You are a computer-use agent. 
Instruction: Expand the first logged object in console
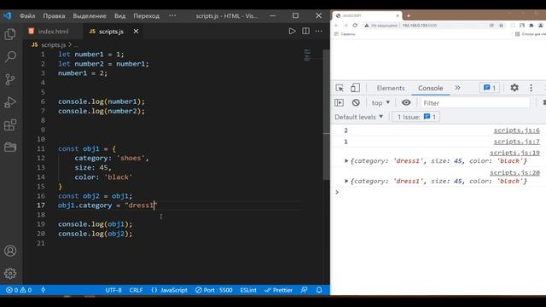click(346, 161)
